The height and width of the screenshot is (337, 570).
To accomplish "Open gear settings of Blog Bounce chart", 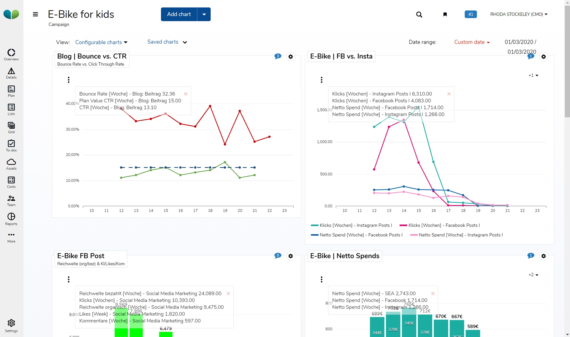I will pos(291,57).
